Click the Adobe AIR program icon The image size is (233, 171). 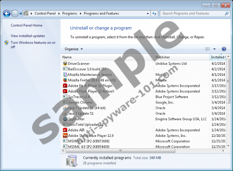click(x=65, y=130)
